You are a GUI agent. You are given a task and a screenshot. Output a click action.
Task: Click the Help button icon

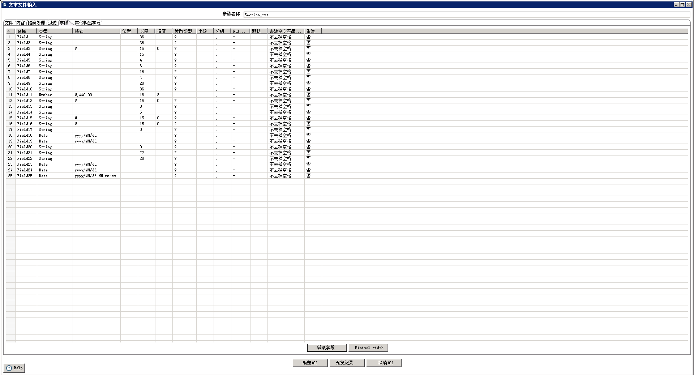click(9, 368)
